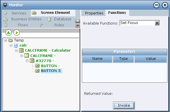This screenshot has width=170, height=112.
Task: Open the Business Entities tab
Action: pyautogui.click(x=26, y=19)
